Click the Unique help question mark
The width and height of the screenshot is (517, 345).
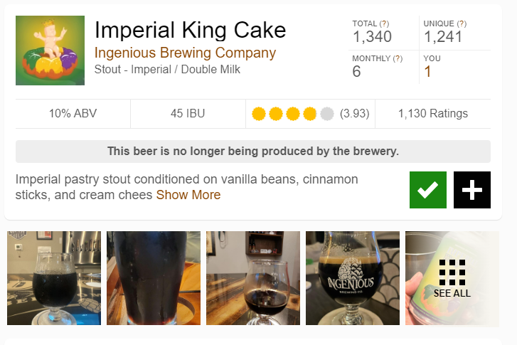(x=462, y=24)
